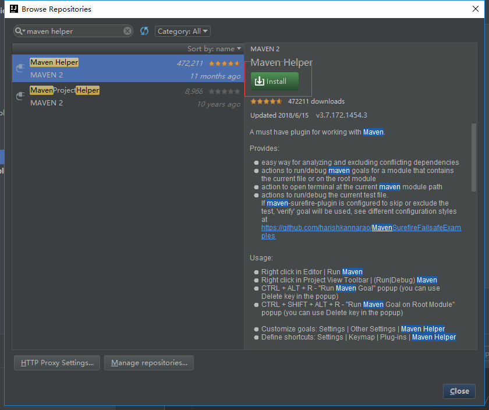Click the 'Updated 2018/6/15' text

pyautogui.click(x=279, y=115)
